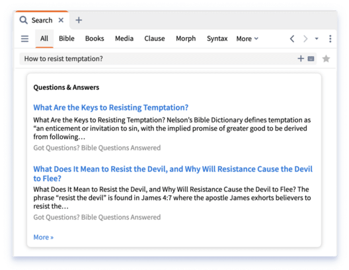The image size is (349, 270).
Task: Go forward with the right arrow
Action: pos(305,39)
